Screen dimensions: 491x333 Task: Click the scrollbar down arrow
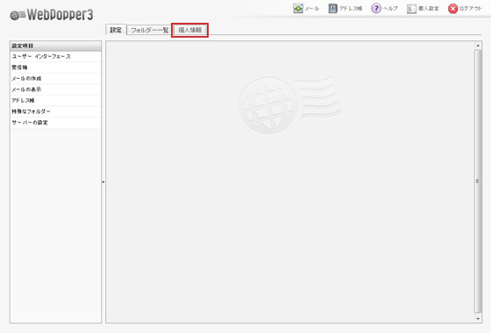click(x=478, y=319)
